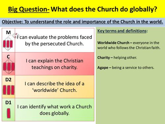Click 'I can explain the Christian teachings' row

tap(54, 64)
